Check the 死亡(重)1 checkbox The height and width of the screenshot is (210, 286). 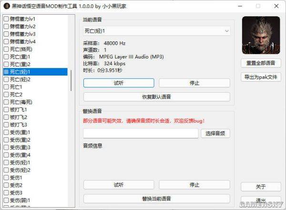coord(6,57)
